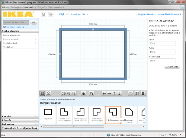Click the search help speech-bubble icon
Screen dimensions: 186x138
click(4, 27)
